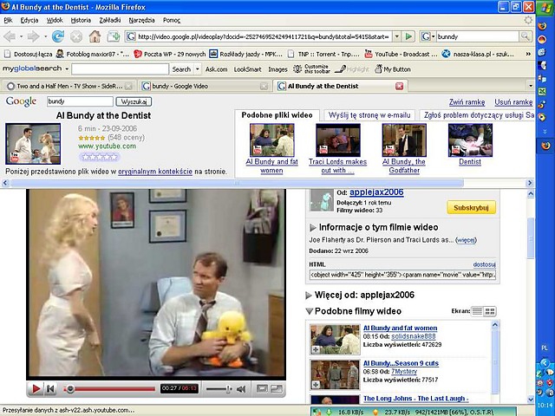Open the Forward button history dropdown arrow

(45, 36)
